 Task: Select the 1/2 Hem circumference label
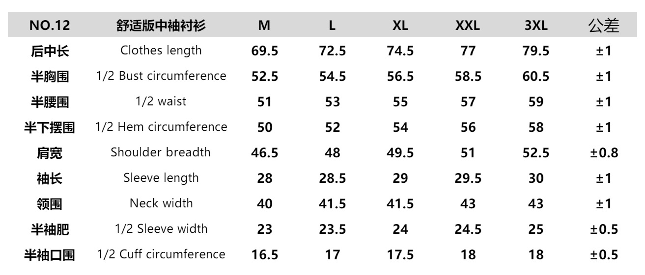coord(161,127)
